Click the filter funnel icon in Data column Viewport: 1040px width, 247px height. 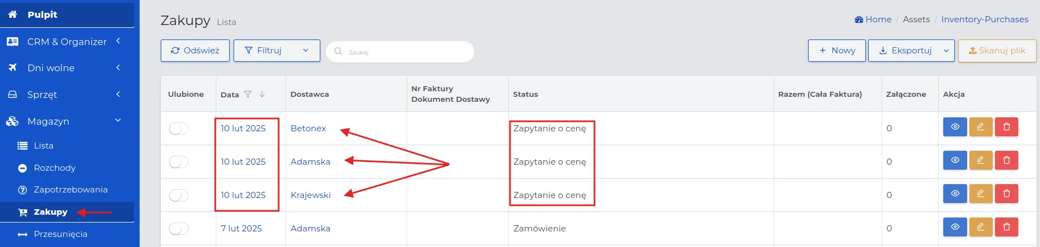pyautogui.click(x=248, y=95)
